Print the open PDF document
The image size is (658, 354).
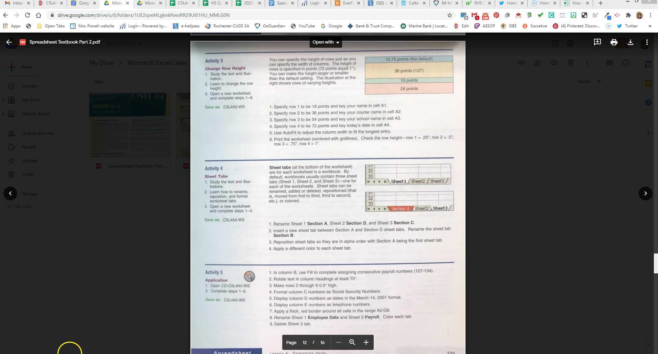pos(614,42)
